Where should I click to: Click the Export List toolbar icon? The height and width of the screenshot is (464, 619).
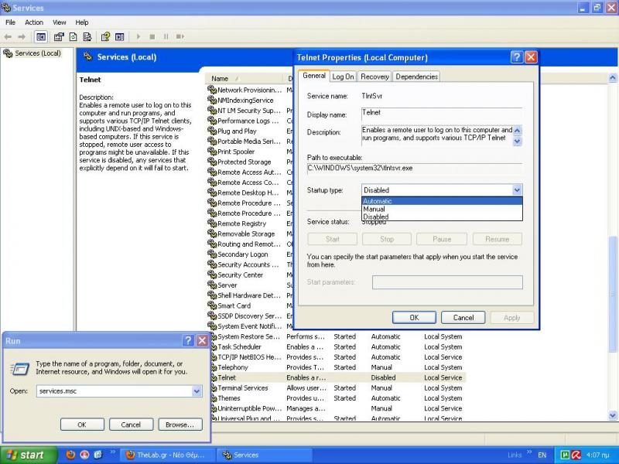point(87,36)
